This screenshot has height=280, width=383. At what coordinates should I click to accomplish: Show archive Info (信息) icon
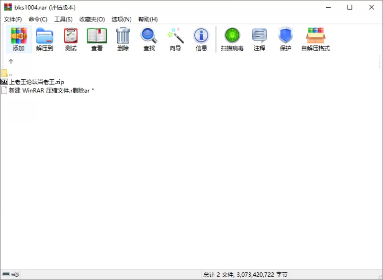tap(201, 39)
